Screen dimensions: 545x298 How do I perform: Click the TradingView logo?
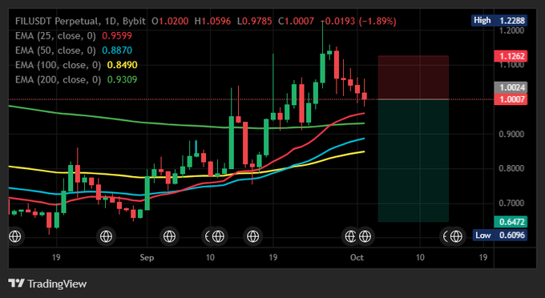click(47, 284)
